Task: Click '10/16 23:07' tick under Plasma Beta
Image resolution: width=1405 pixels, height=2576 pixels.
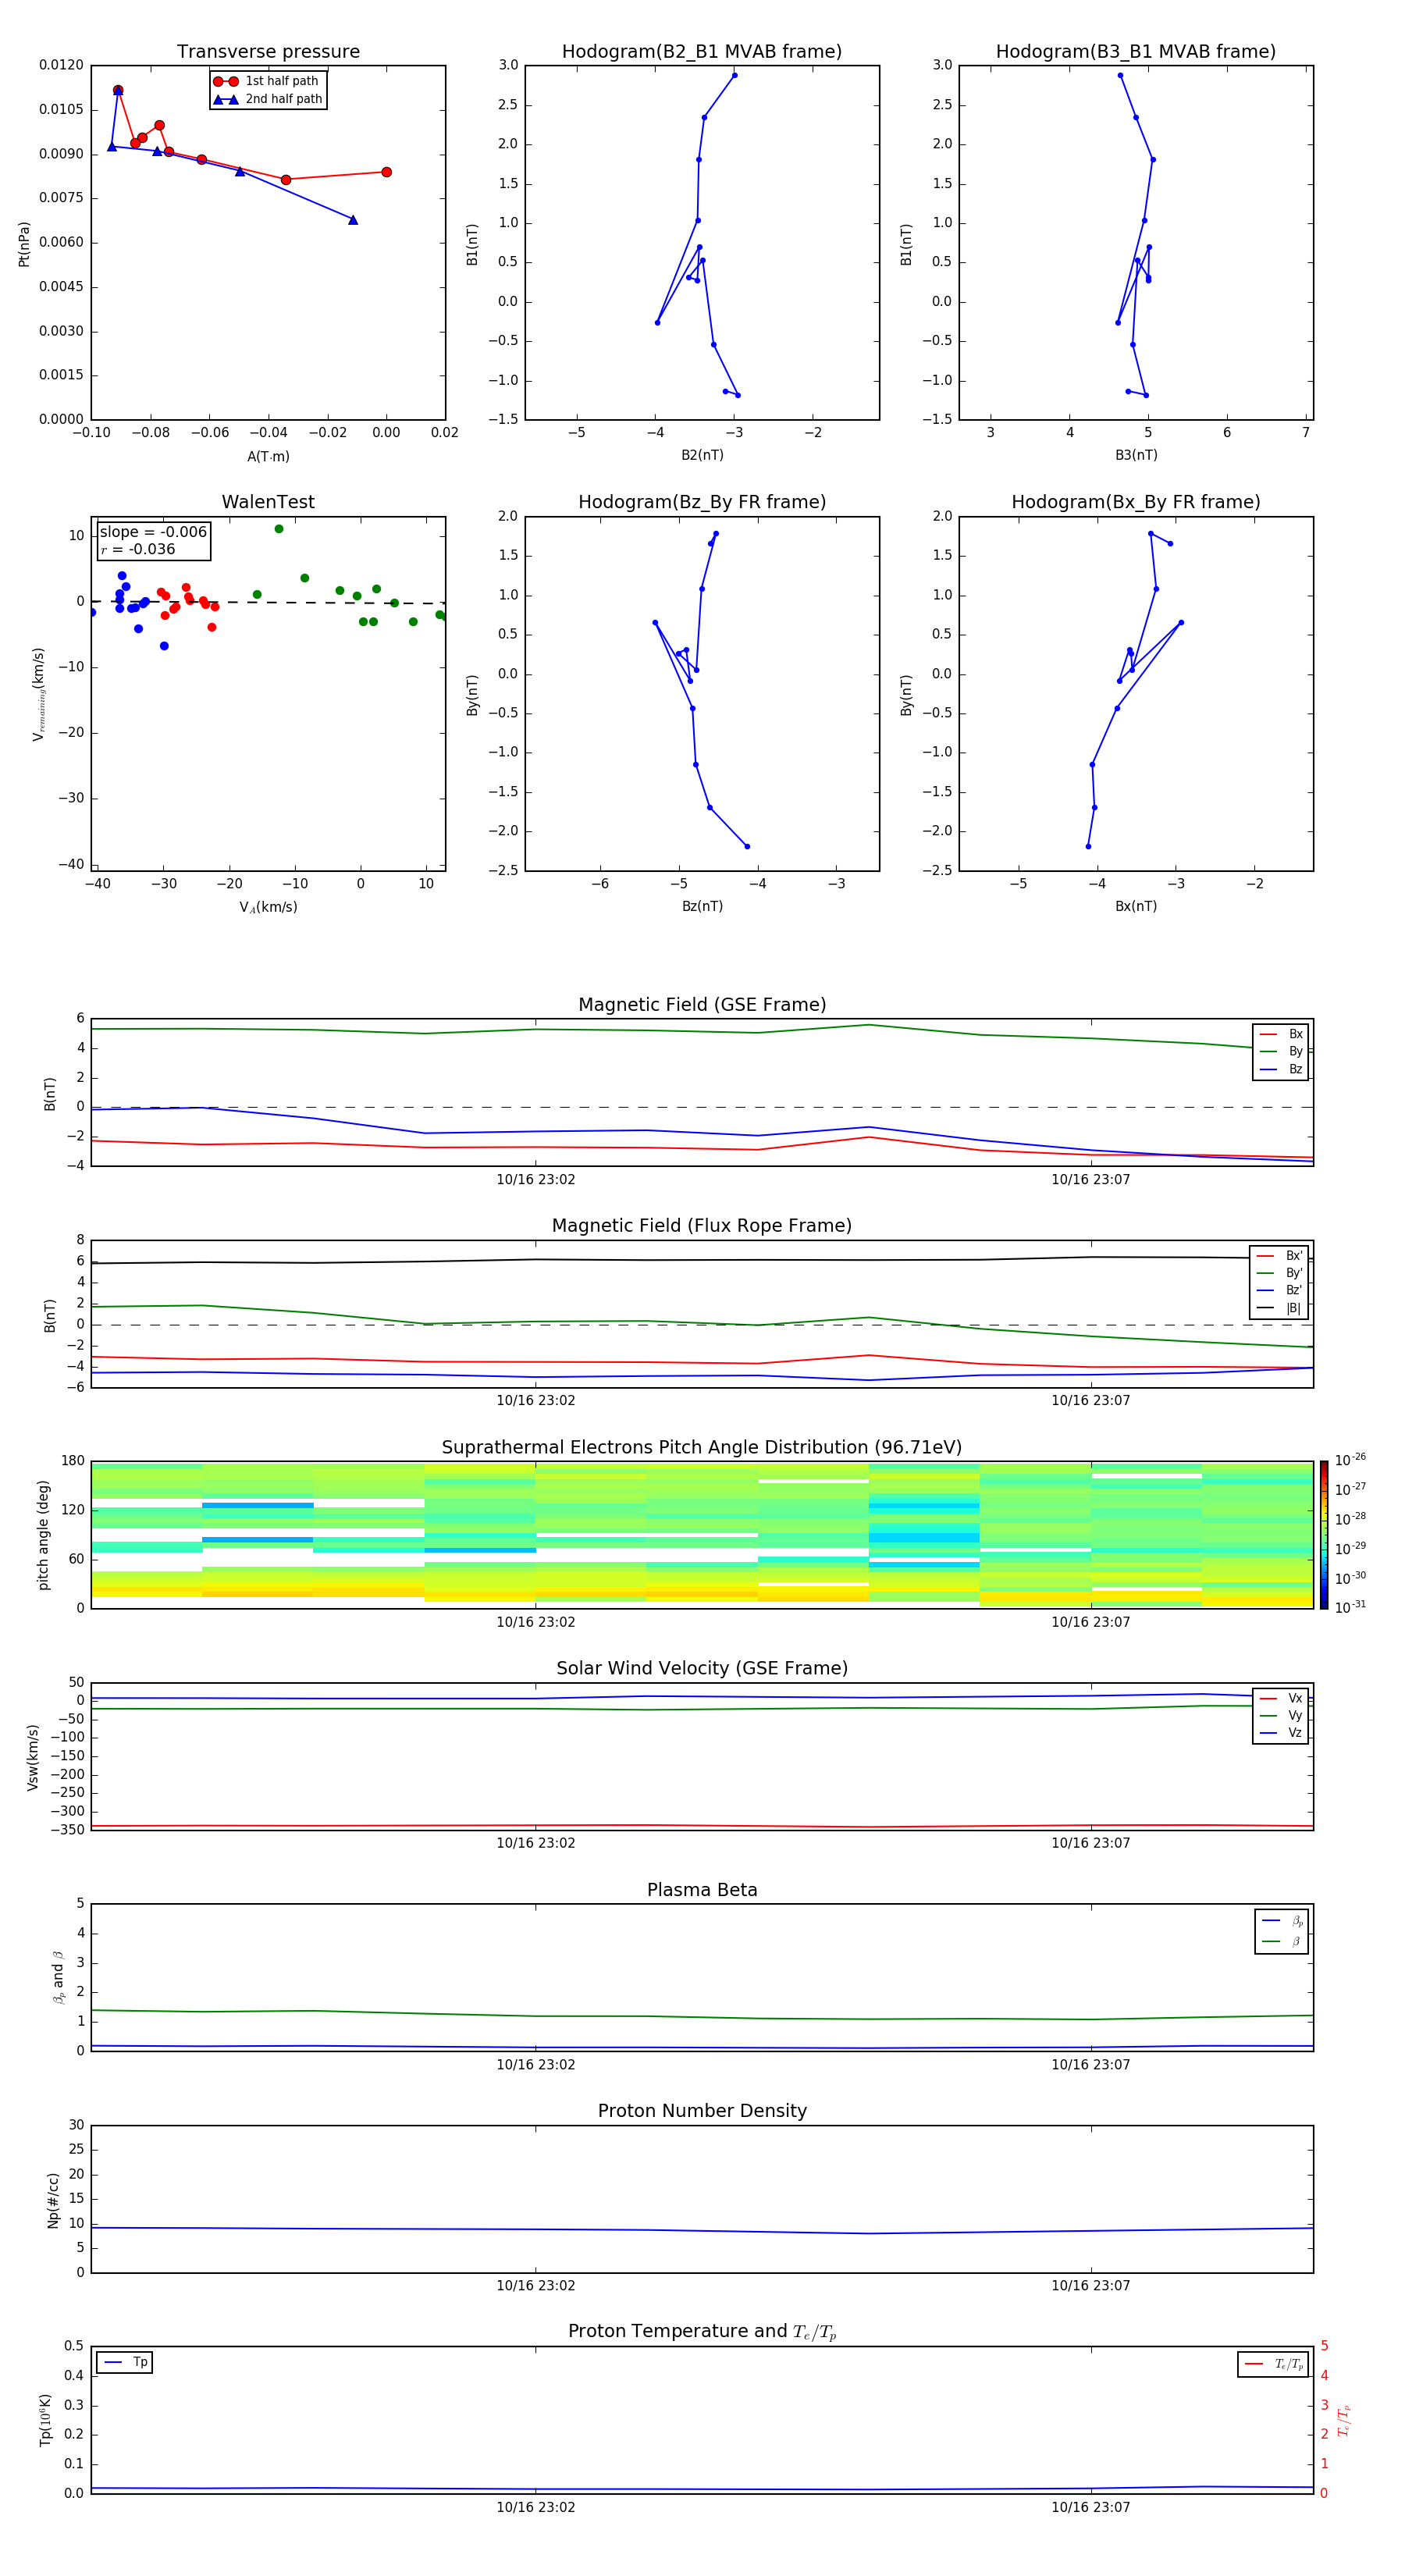Action: (1091, 2065)
